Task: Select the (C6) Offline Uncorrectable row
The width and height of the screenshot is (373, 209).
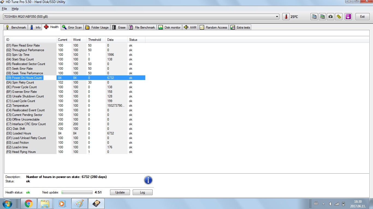Action: (x=75, y=119)
